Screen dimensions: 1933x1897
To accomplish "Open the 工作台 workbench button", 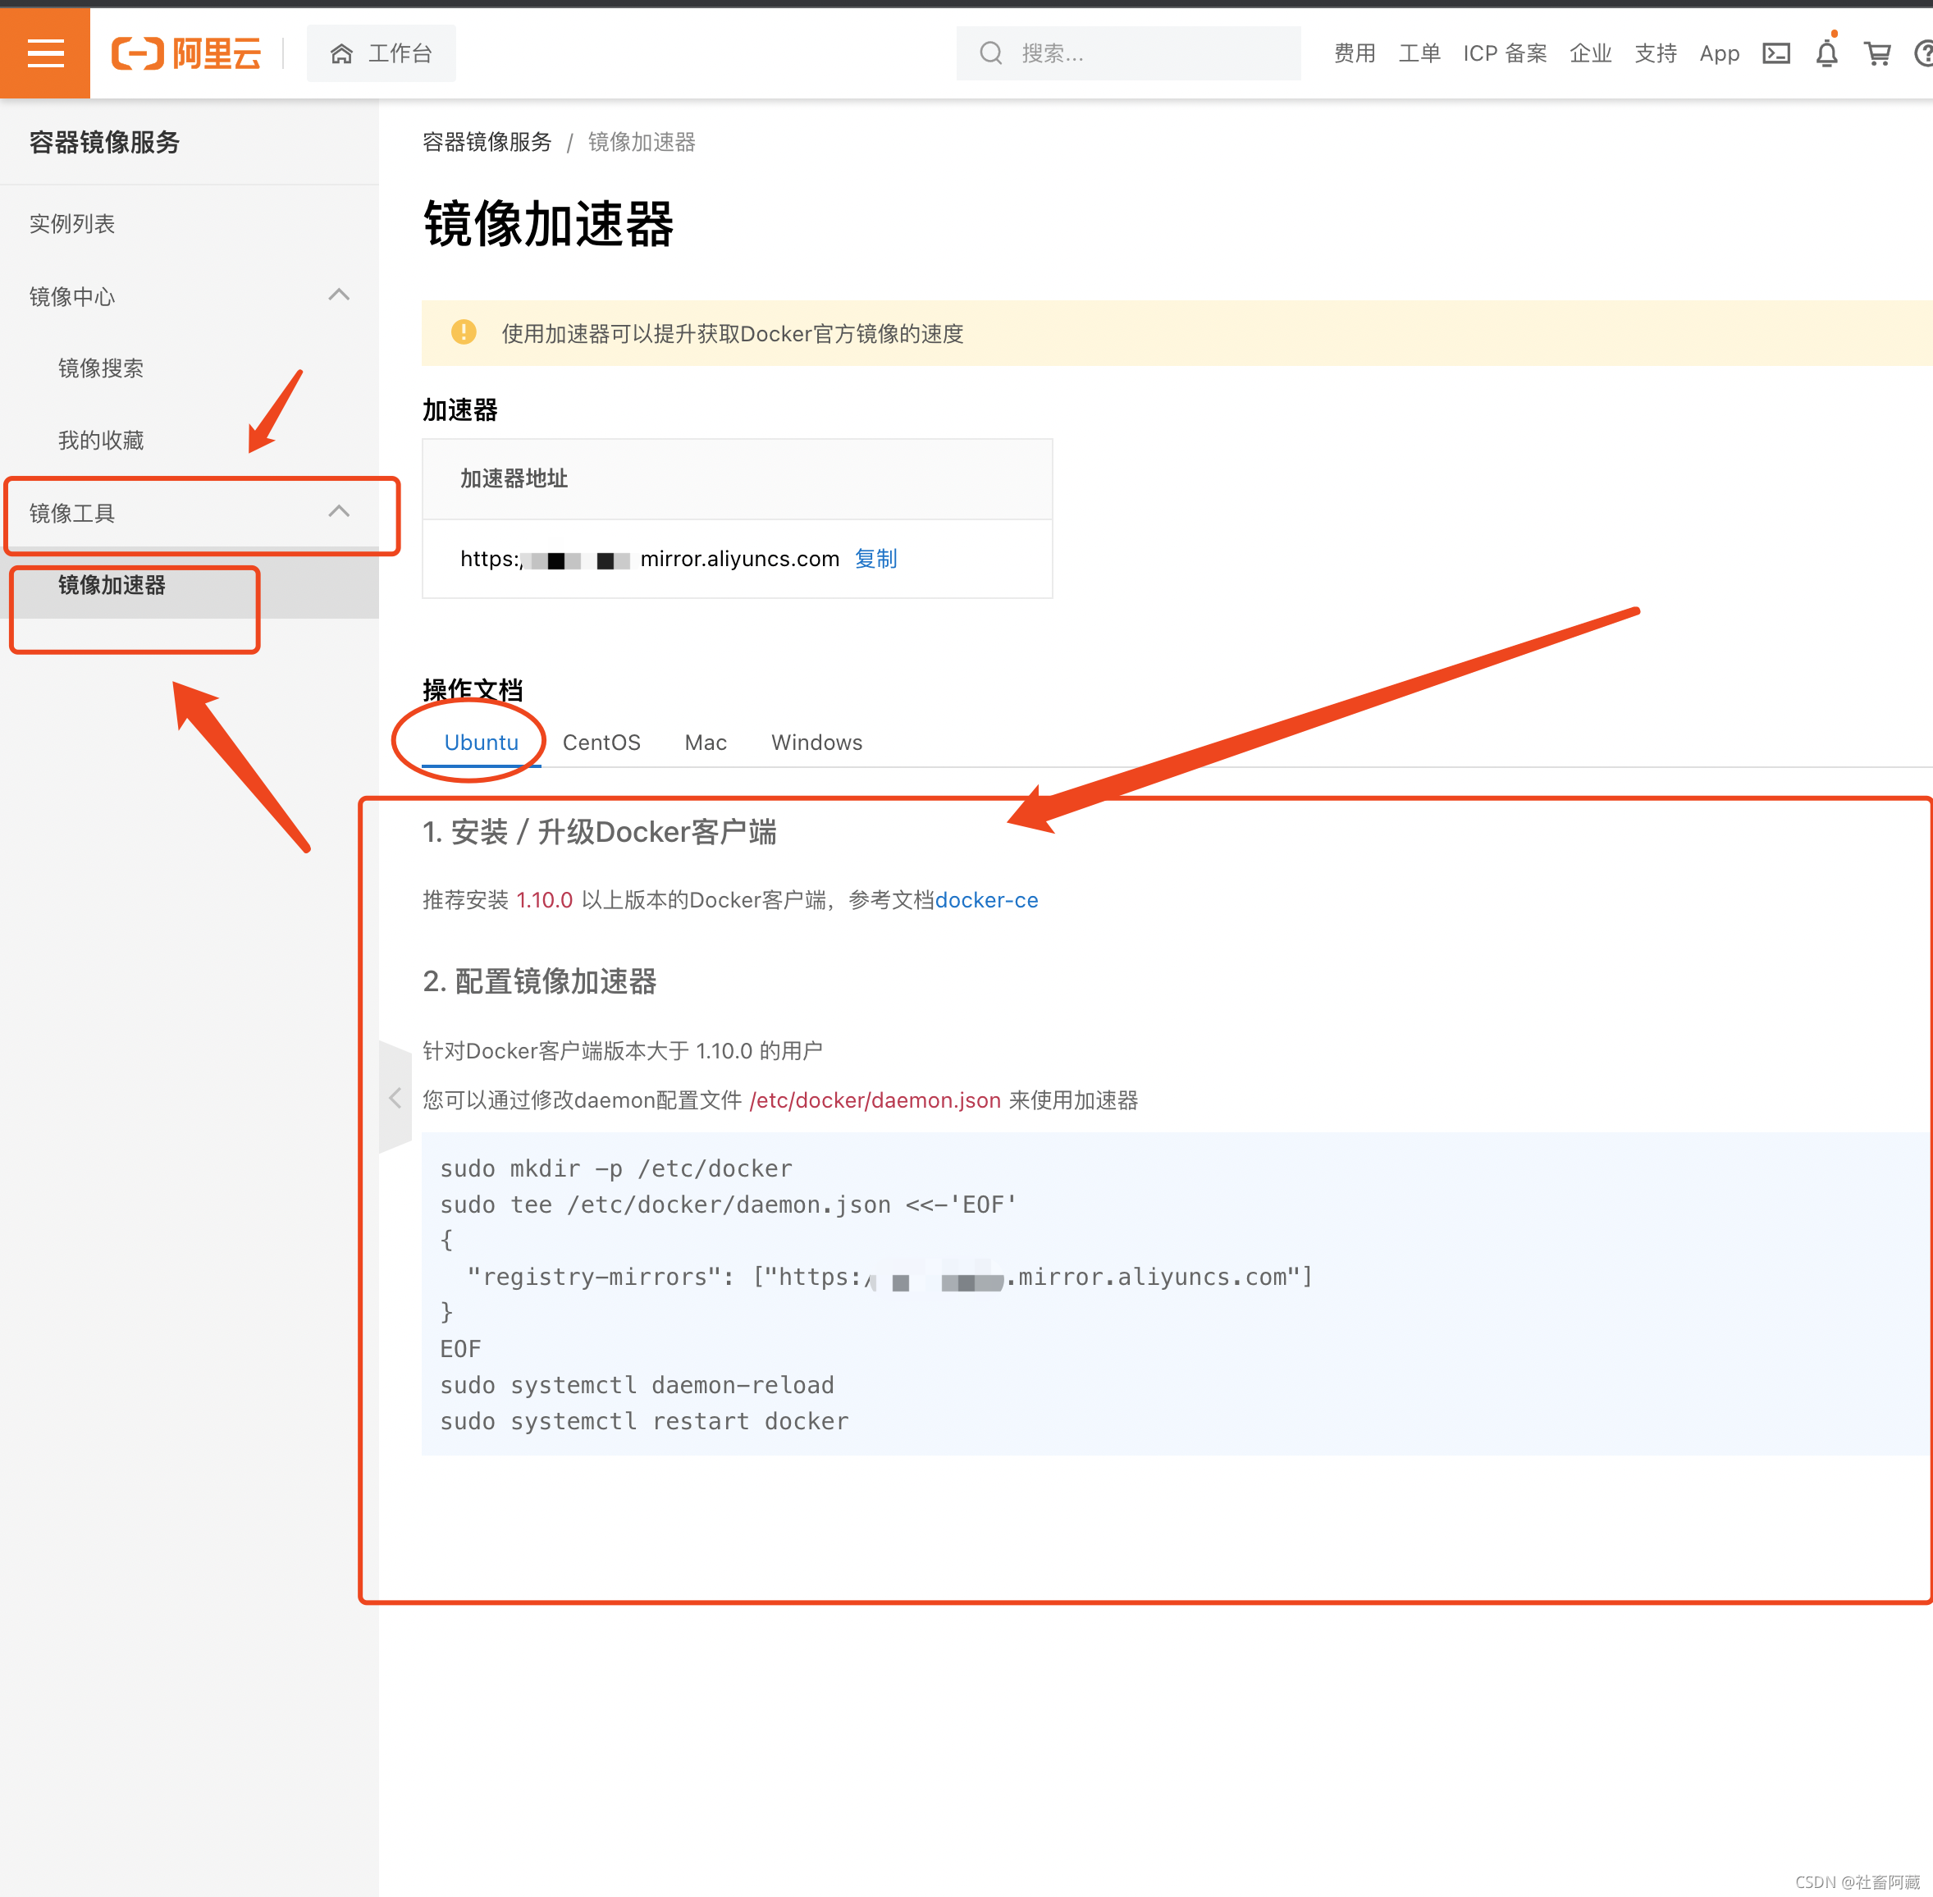I will point(382,53).
